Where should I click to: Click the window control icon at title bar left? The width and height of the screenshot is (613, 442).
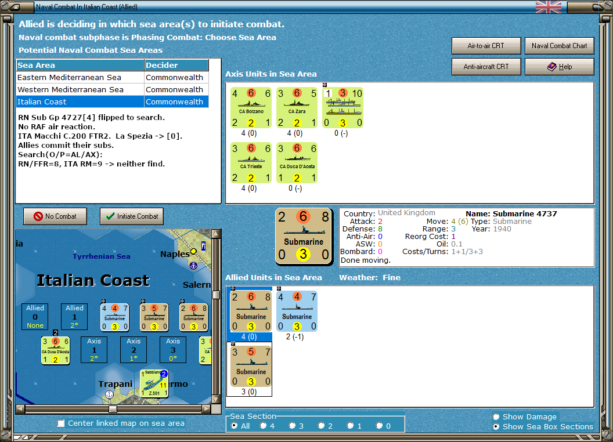point(16,7)
